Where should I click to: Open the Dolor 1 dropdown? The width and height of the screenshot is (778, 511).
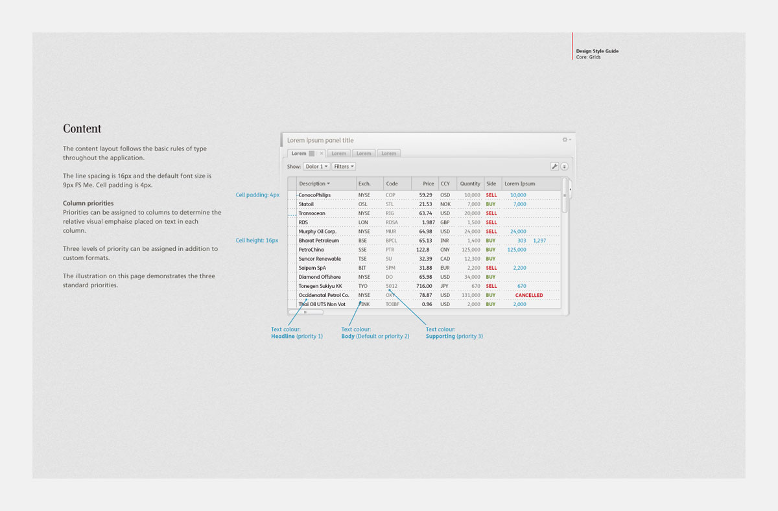click(x=317, y=167)
